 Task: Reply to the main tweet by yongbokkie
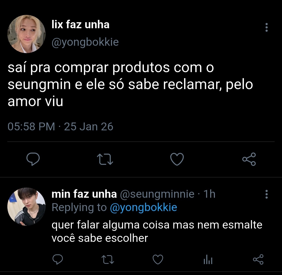pos(33,159)
